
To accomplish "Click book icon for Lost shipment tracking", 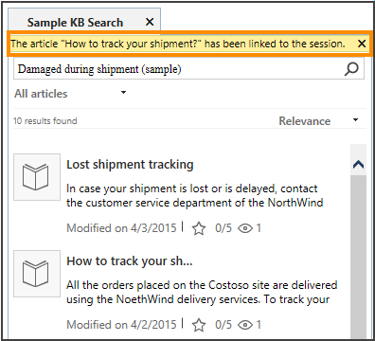I will (37, 177).
